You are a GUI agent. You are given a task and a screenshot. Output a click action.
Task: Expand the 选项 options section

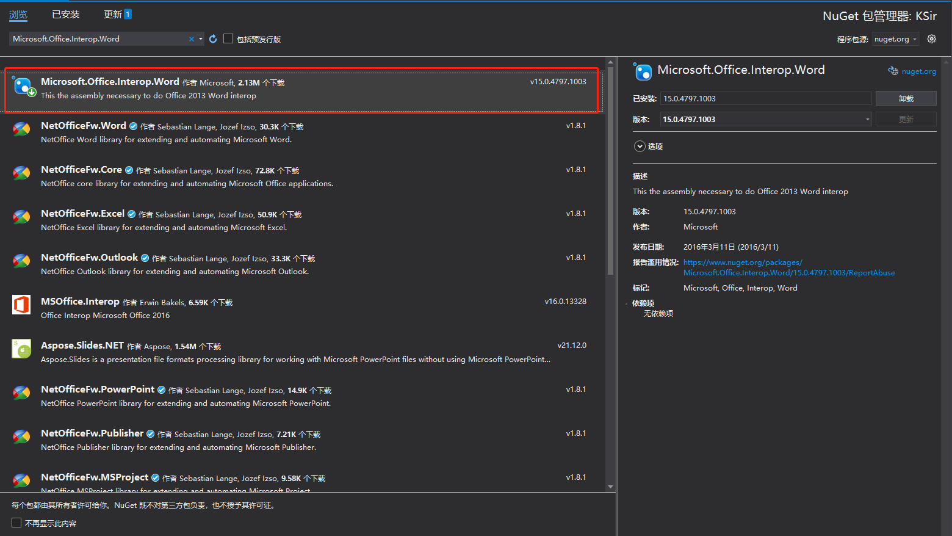click(x=640, y=146)
